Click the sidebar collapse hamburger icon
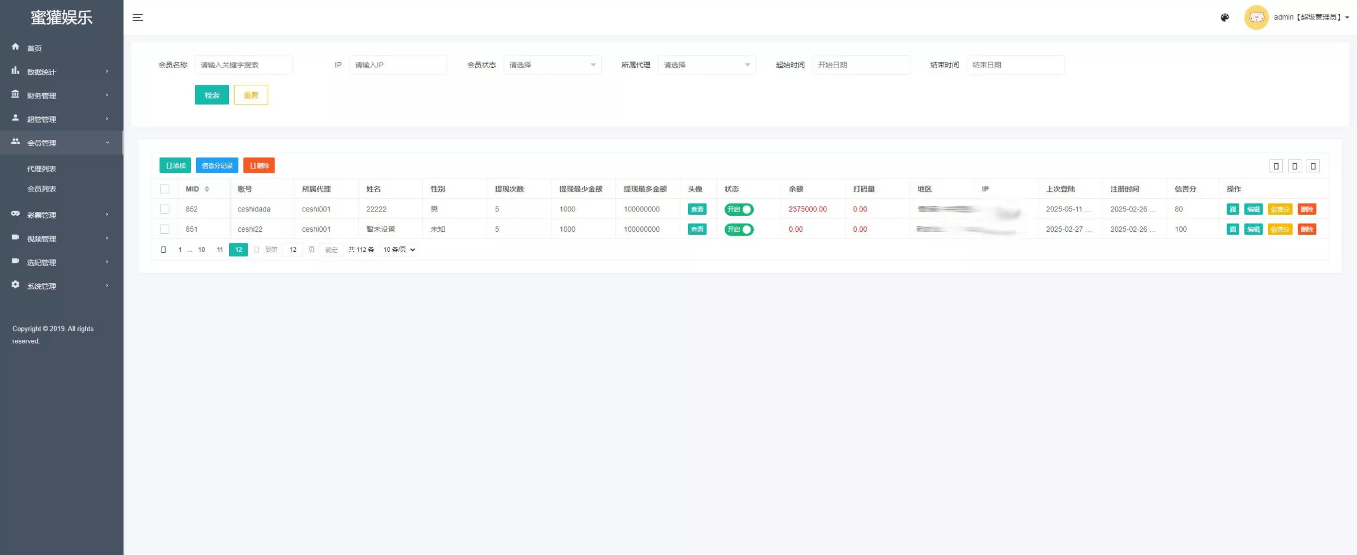Screen dimensions: 1357x555 (x=138, y=17)
